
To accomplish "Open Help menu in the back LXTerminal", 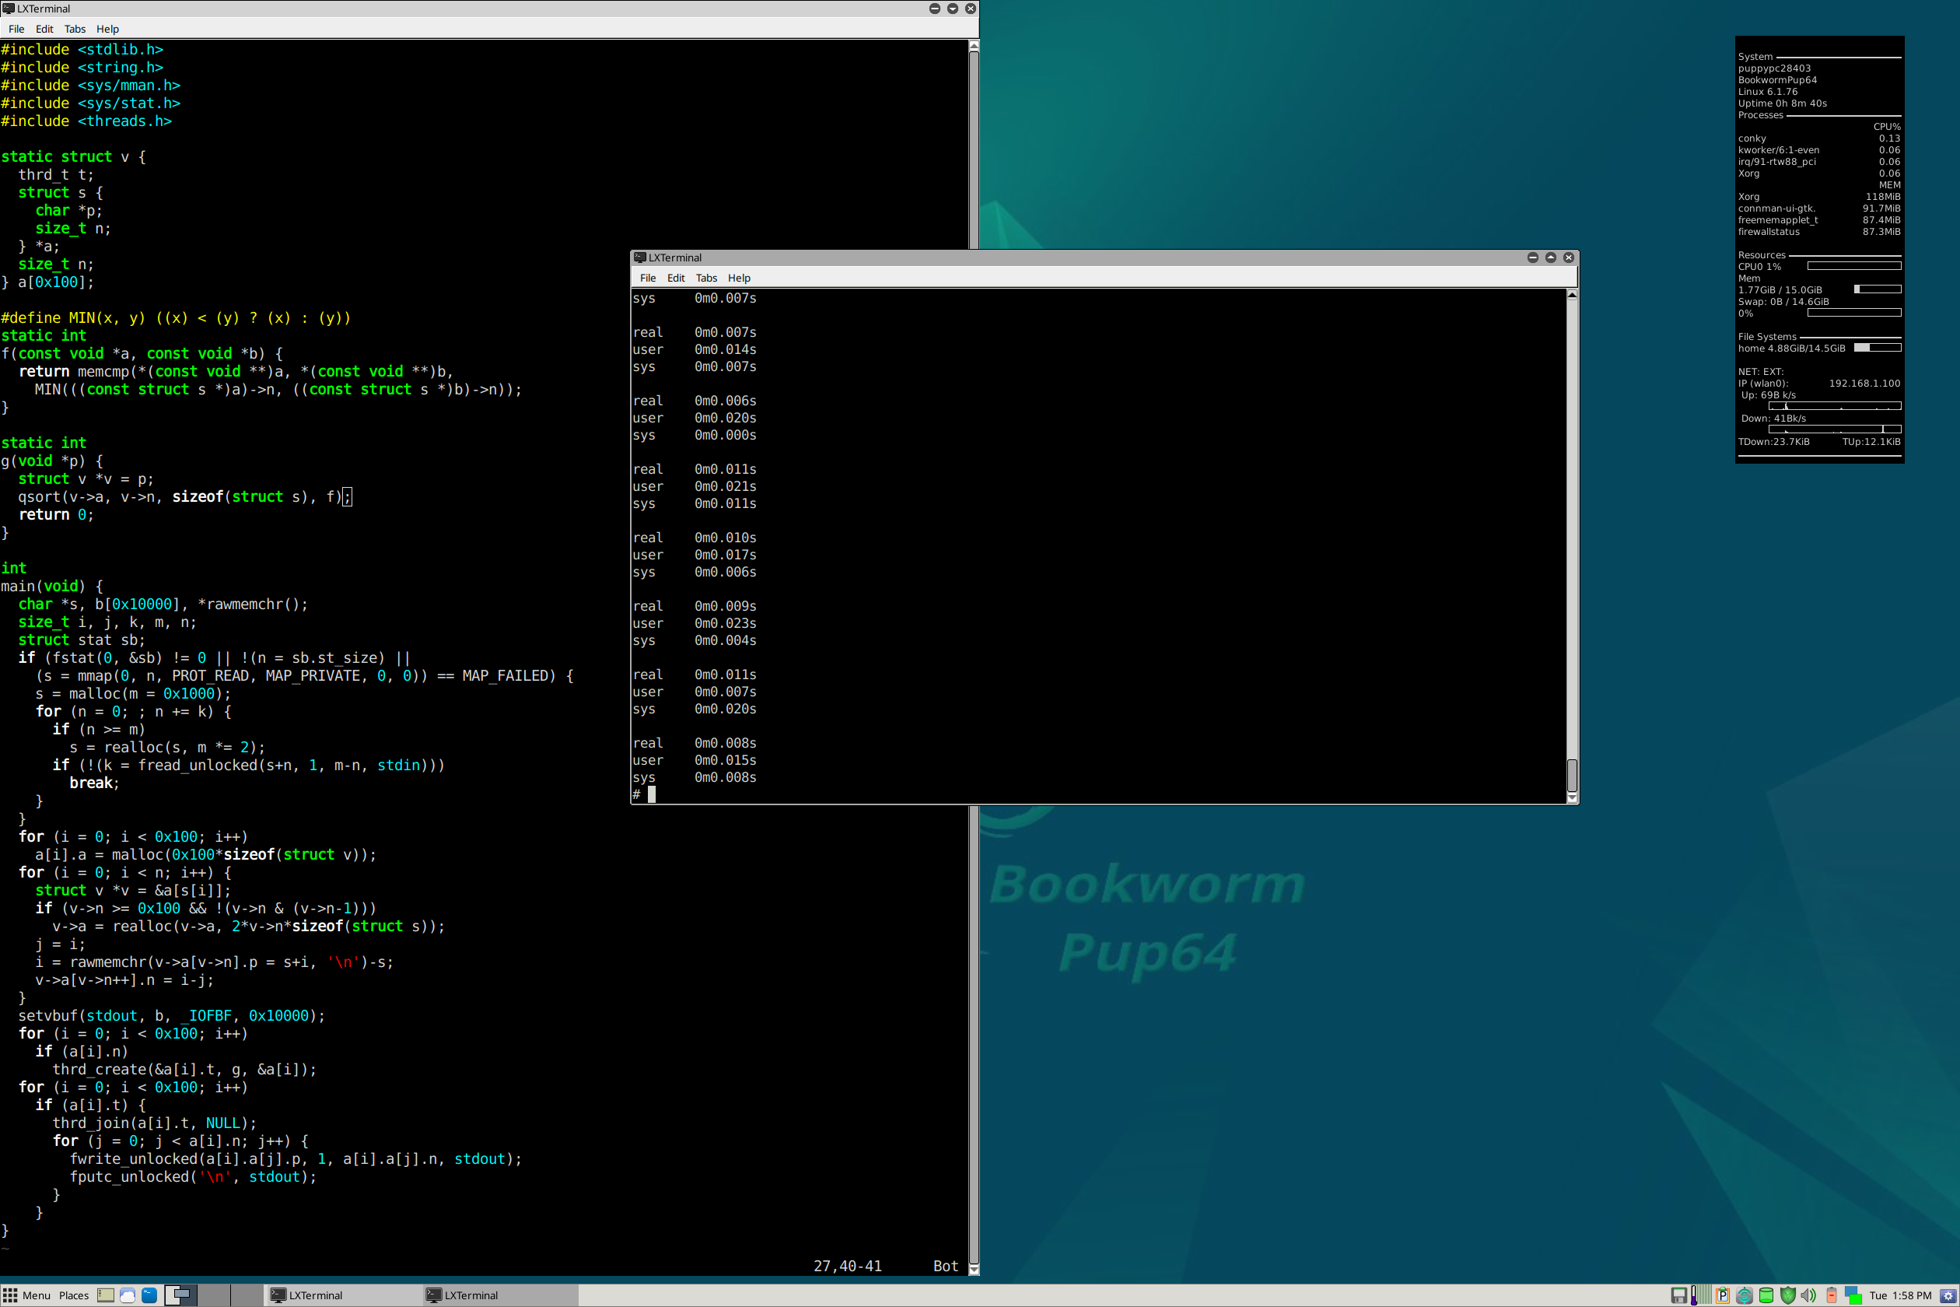I will click(x=107, y=30).
